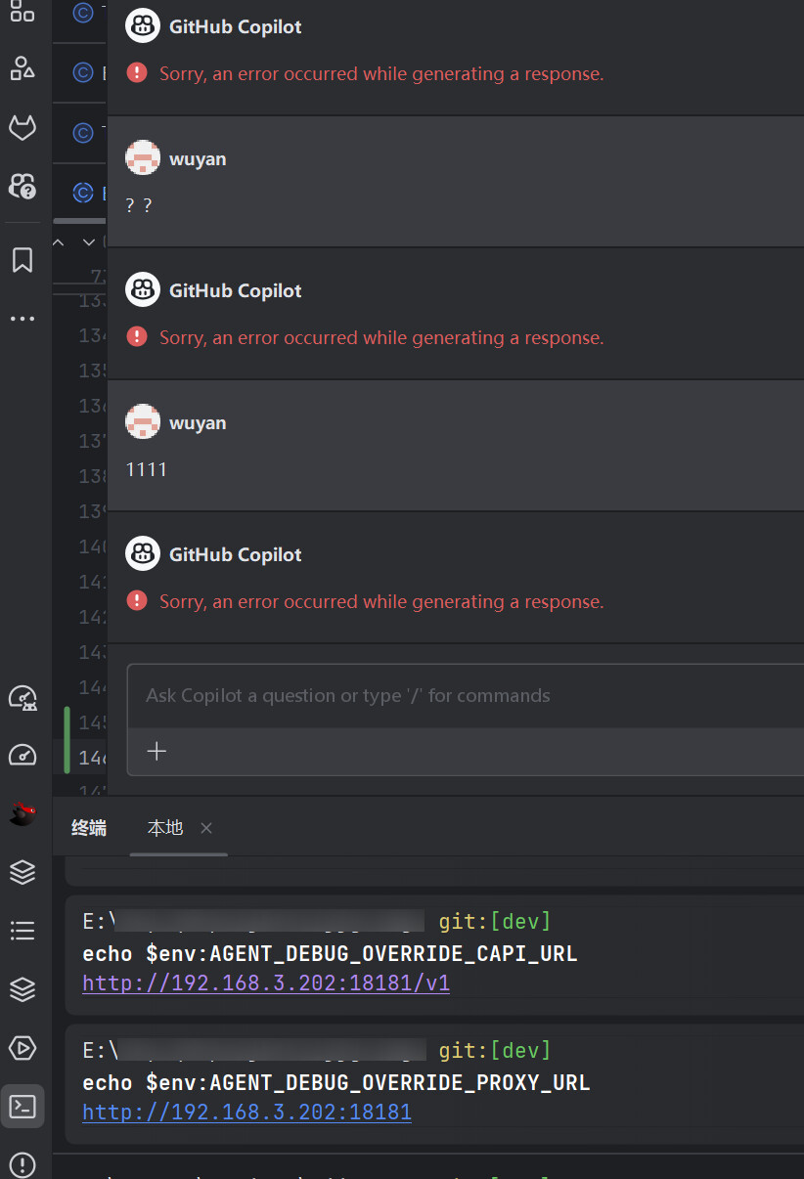Jump to the next highlighted error chevron
This screenshot has width=804, height=1179.
pos(89,241)
